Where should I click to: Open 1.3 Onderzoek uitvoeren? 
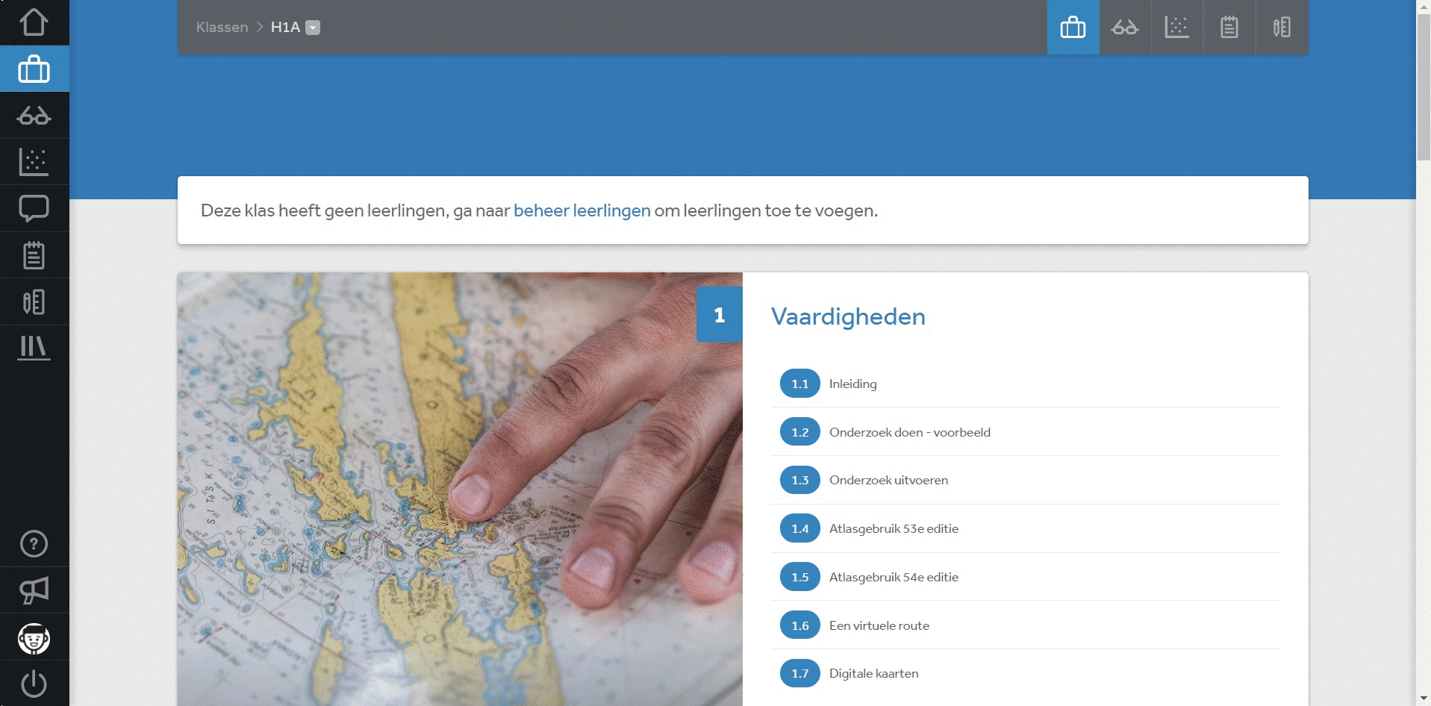(1026, 480)
